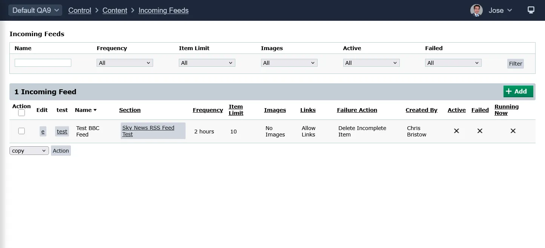Image resolution: width=545 pixels, height=248 pixels.
Task: Click the X icon under Running Now
Action: tap(513, 131)
